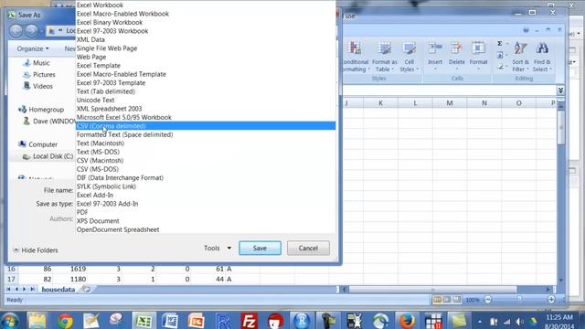This screenshot has width=585, height=329.
Task: Choose Excel Macro-Enabled Workbook type
Action: [206, 14]
